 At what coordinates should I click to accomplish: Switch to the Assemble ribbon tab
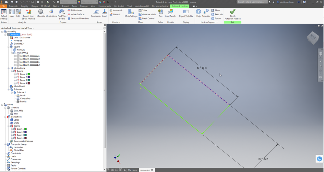(13, 6)
